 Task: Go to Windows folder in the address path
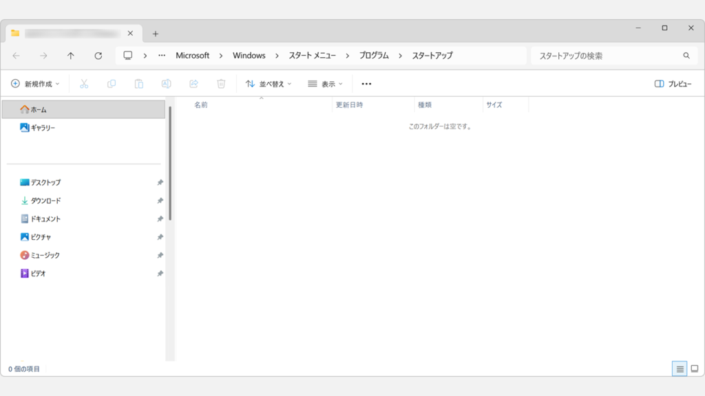click(x=249, y=55)
